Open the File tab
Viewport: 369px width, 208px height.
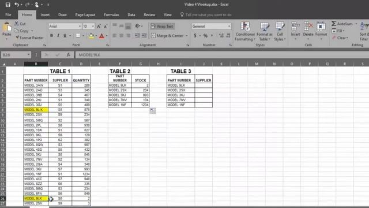8,14
